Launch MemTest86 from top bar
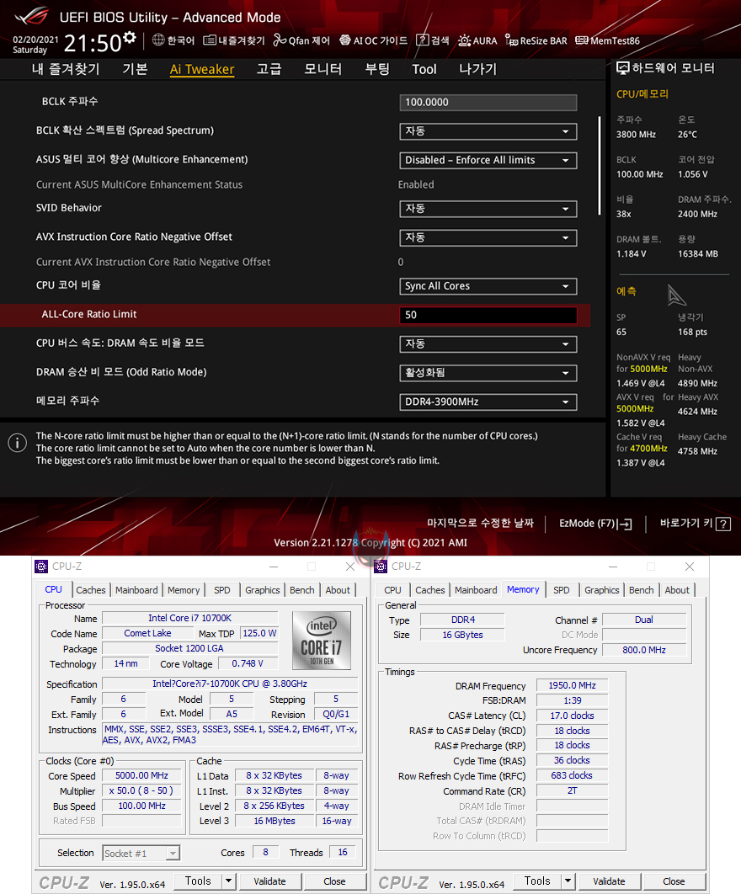The width and height of the screenshot is (741, 894). coord(607,40)
